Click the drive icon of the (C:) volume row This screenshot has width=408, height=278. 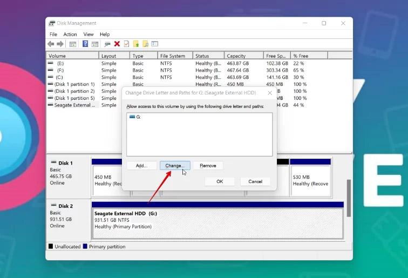coord(51,77)
